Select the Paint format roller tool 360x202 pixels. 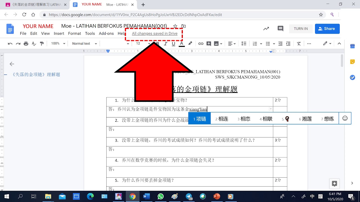point(42,43)
